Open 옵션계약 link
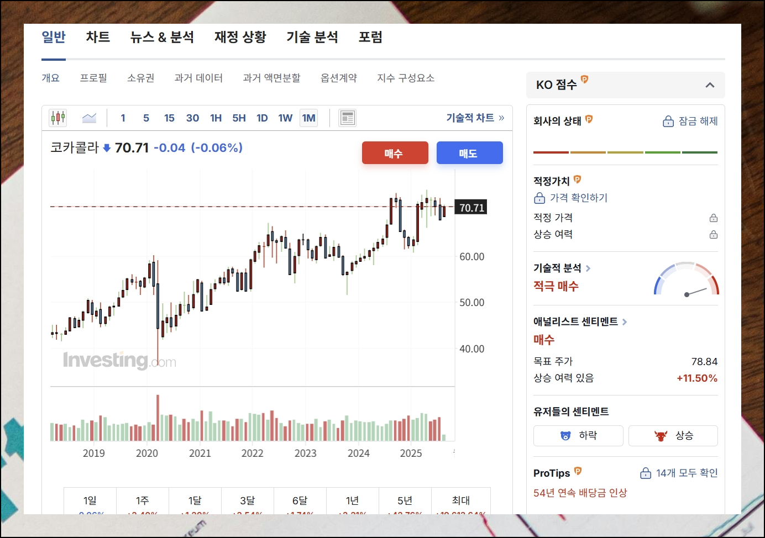 click(x=339, y=78)
